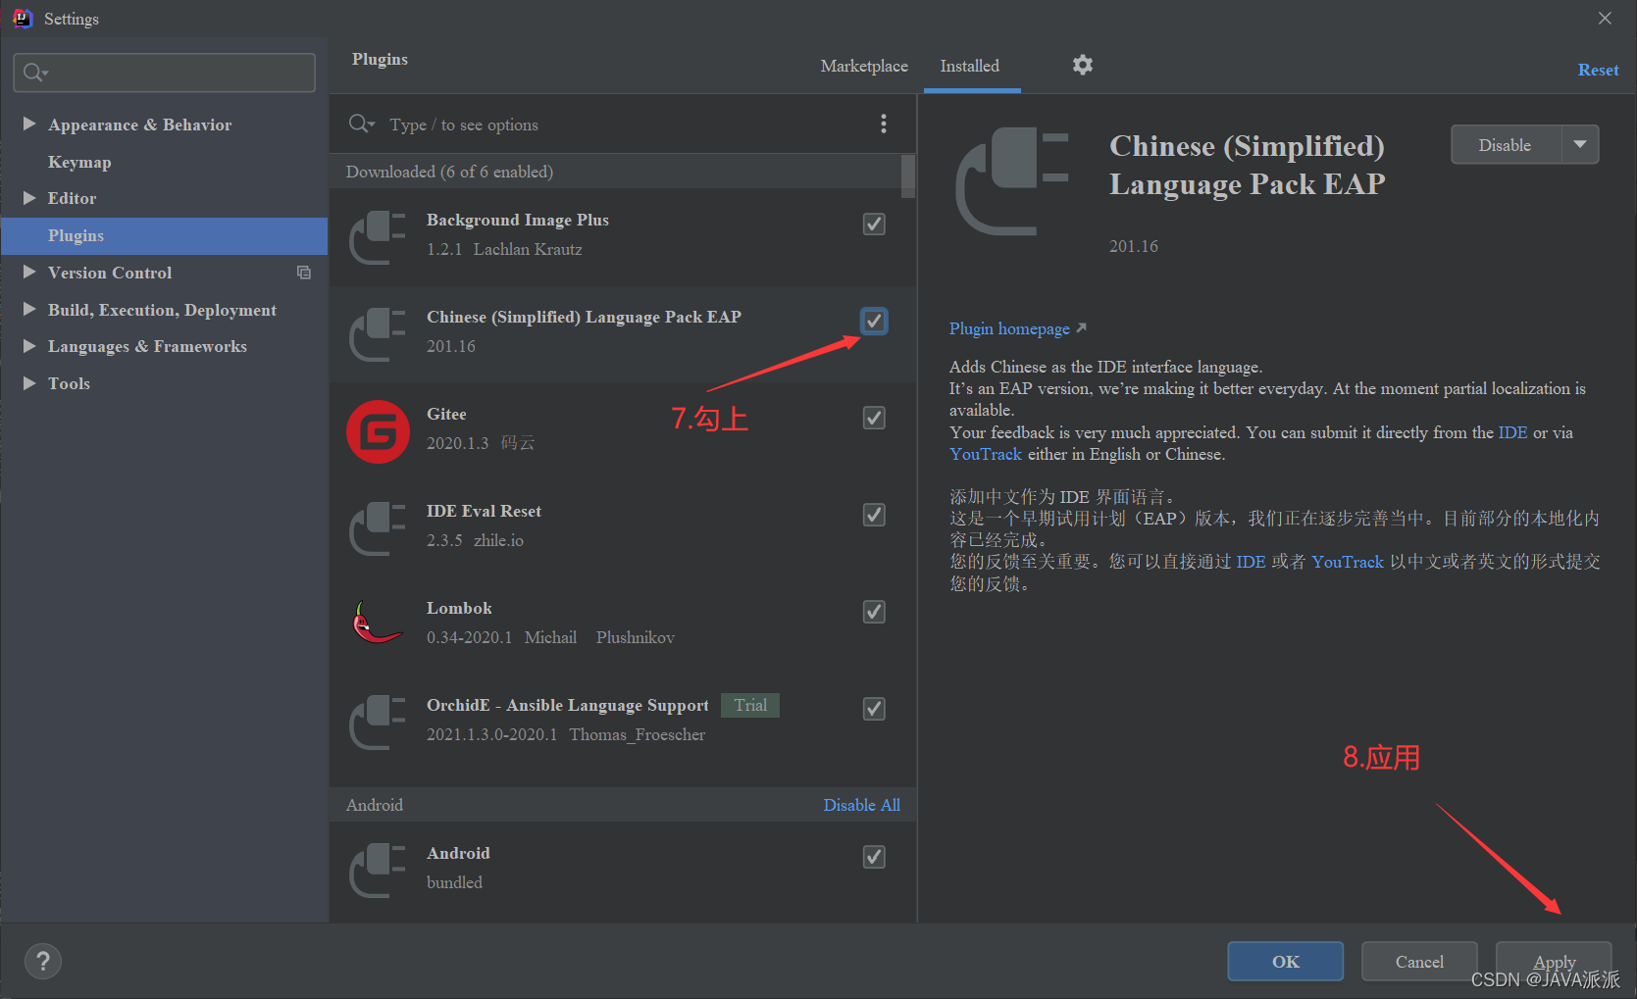Click the Android bundled plugin icon
Screen dimensions: 1637x999
click(x=378, y=870)
